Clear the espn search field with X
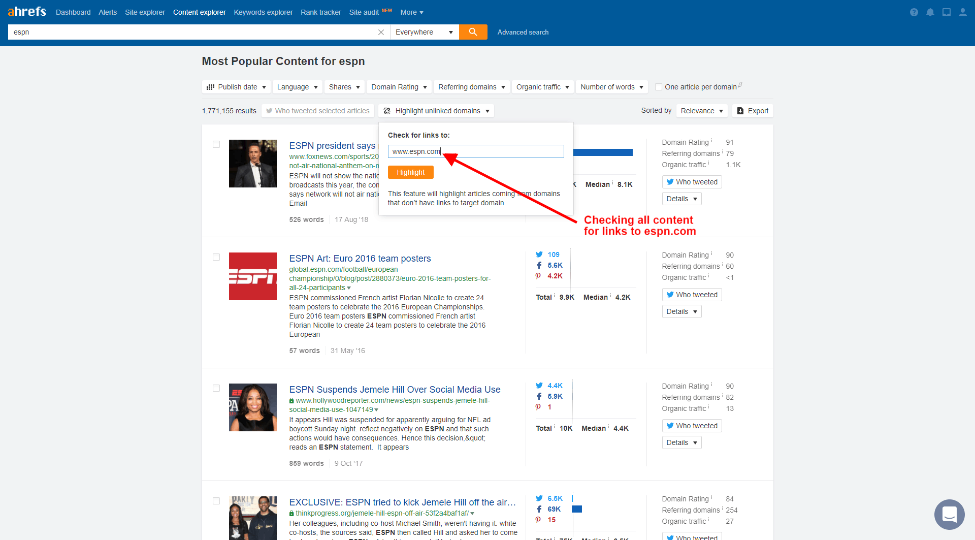The image size is (975, 540). click(x=381, y=32)
